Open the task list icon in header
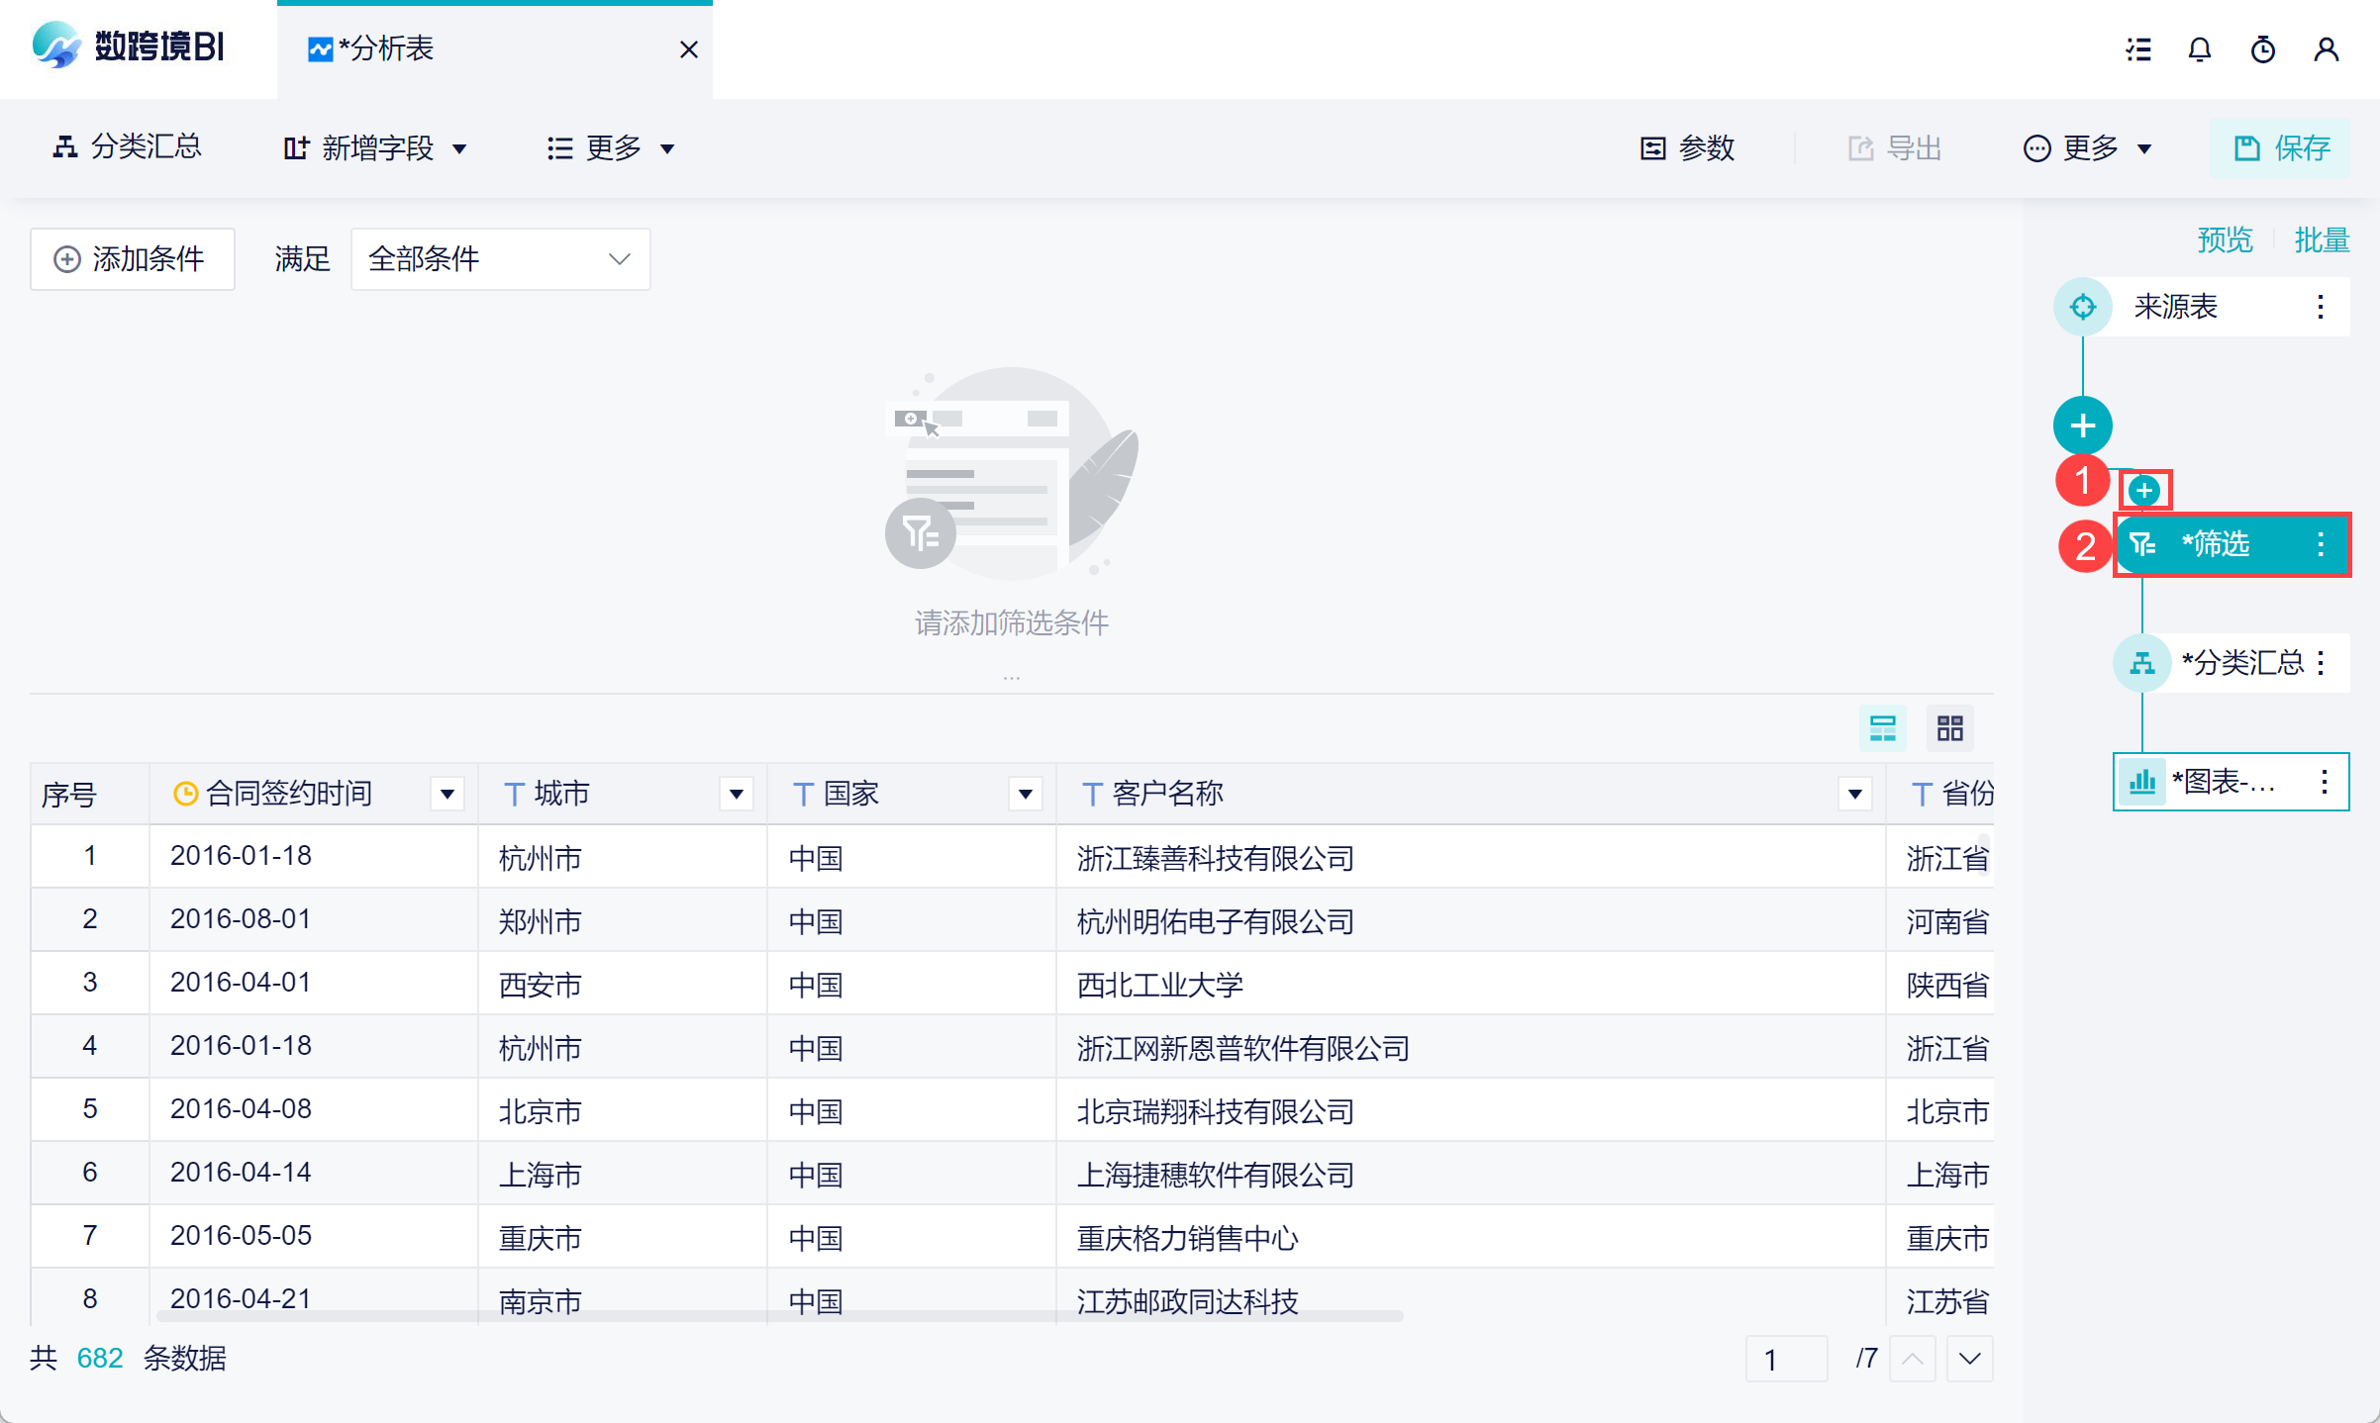This screenshot has width=2380, height=1423. pos(2138,49)
